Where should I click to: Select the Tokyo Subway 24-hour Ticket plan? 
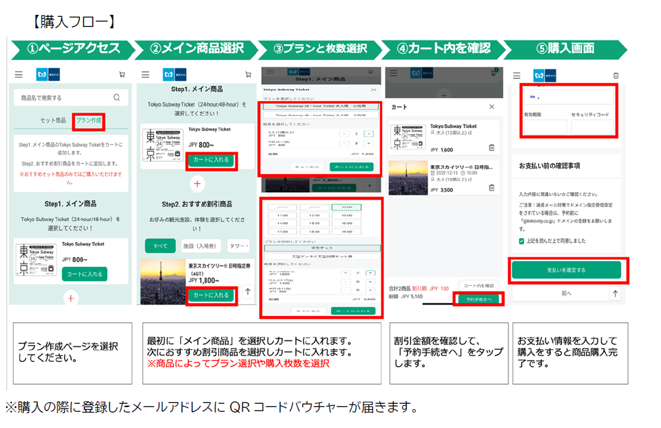321,106
